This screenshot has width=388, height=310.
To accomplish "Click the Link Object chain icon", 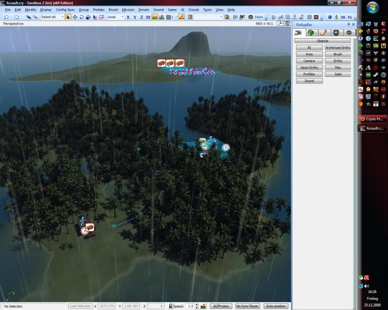I will point(28,17).
